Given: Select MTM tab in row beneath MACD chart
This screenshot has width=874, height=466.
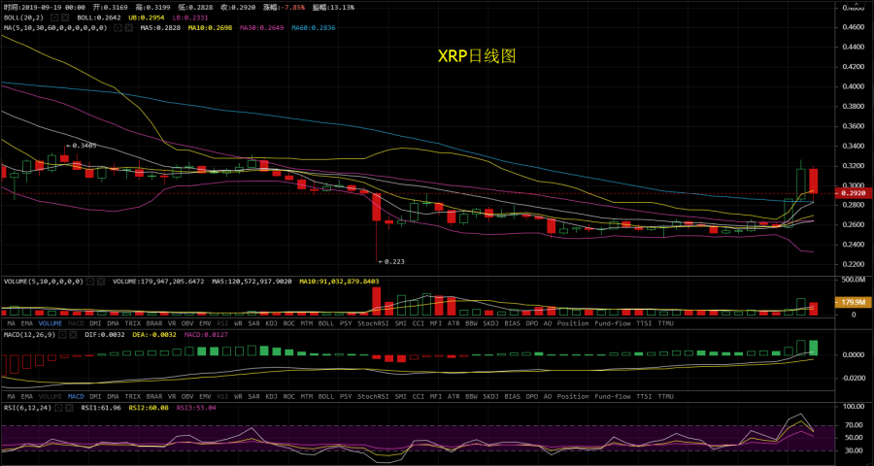Looking at the screenshot, I should 307,396.
